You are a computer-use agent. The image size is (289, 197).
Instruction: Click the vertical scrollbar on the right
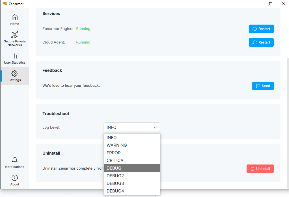(288, 123)
